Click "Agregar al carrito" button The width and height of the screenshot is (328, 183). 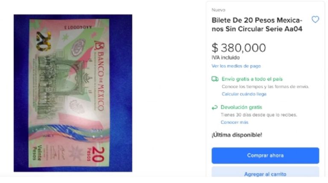tap(265, 172)
